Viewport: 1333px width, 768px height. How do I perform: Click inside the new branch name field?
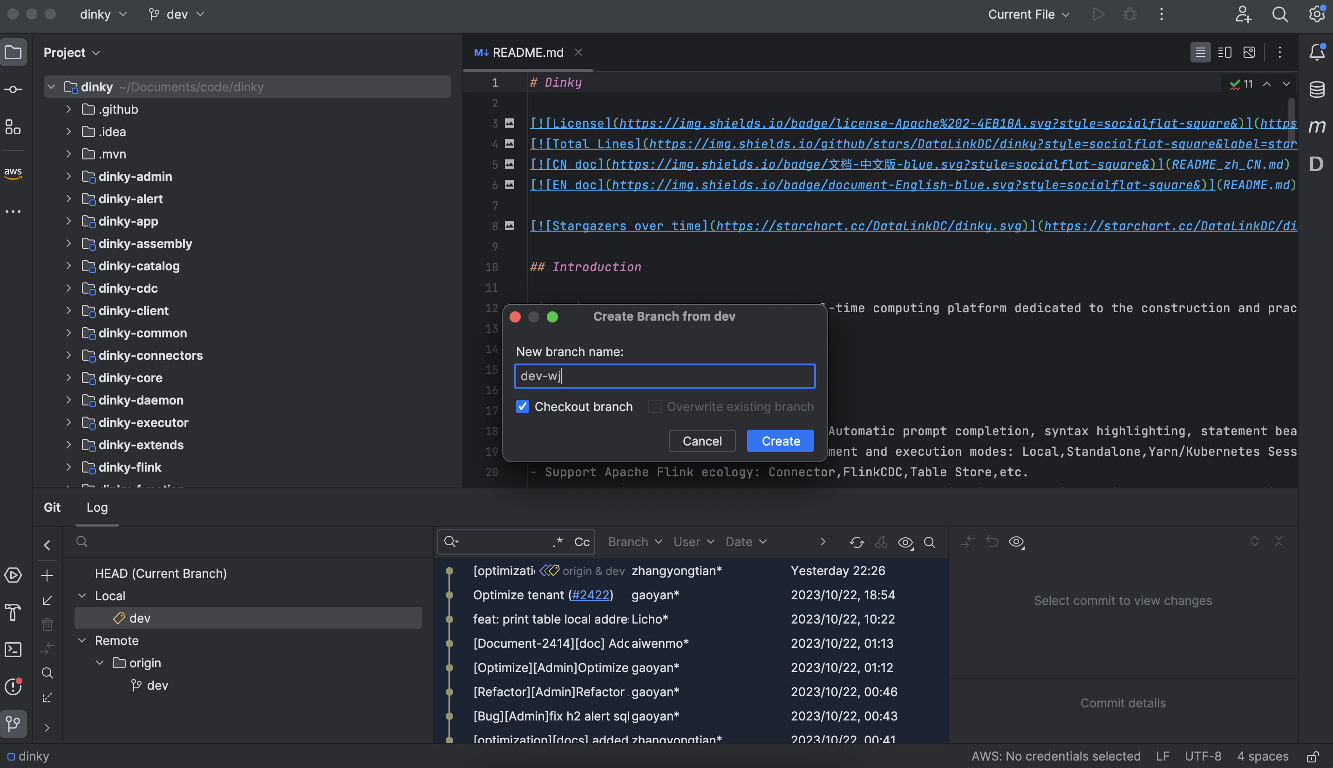664,376
